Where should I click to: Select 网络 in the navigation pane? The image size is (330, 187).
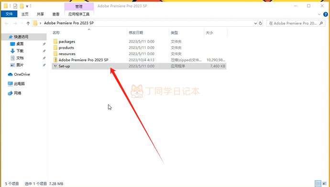click(x=18, y=93)
